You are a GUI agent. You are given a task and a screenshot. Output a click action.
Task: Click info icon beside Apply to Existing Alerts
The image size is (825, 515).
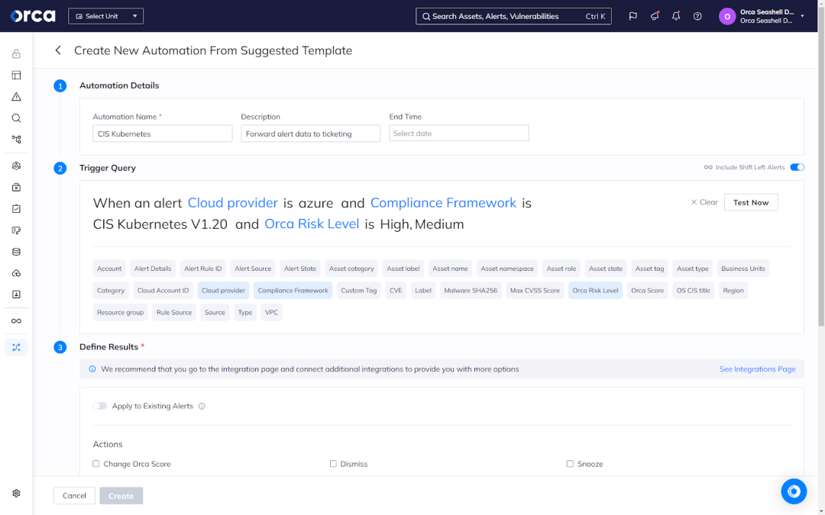[x=202, y=406]
